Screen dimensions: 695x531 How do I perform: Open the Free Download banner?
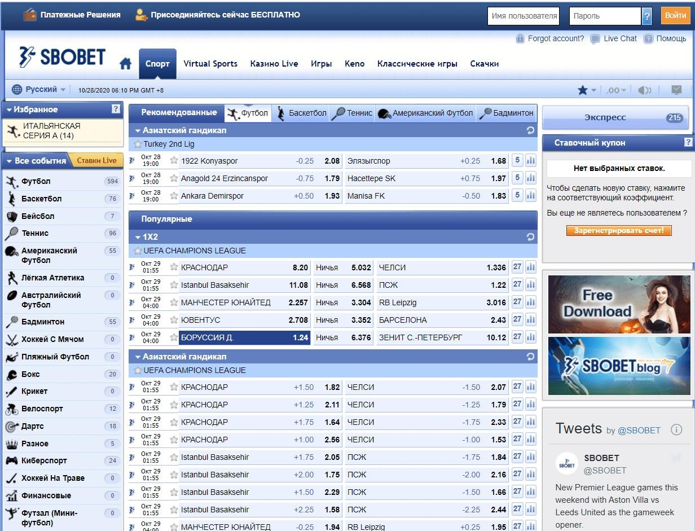click(x=619, y=304)
